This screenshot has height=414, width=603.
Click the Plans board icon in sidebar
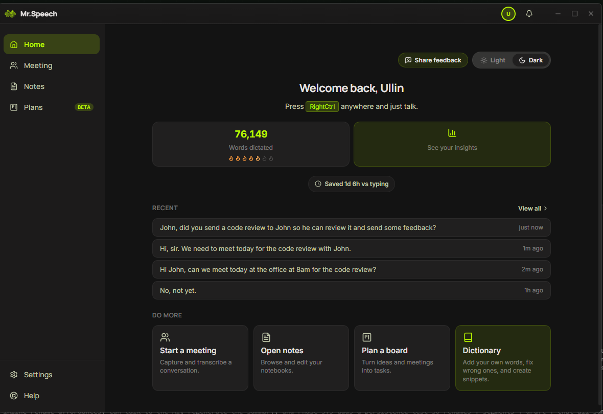(14, 107)
